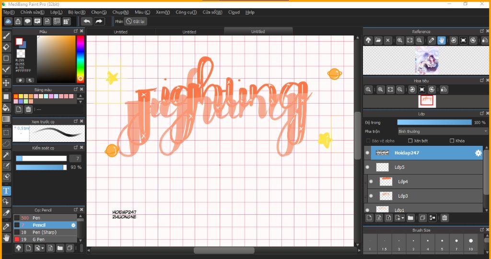Delete layer with trash icon

pyautogui.click(x=444, y=218)
